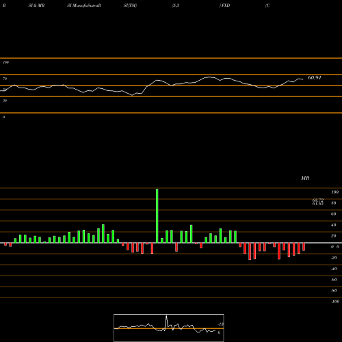Click the RSI axis label 70

click(5, 79)
